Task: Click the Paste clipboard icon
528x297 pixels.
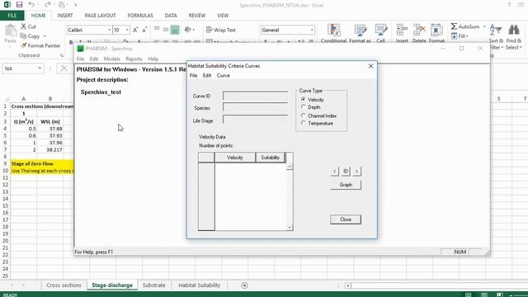Action: tap(11, 31)
